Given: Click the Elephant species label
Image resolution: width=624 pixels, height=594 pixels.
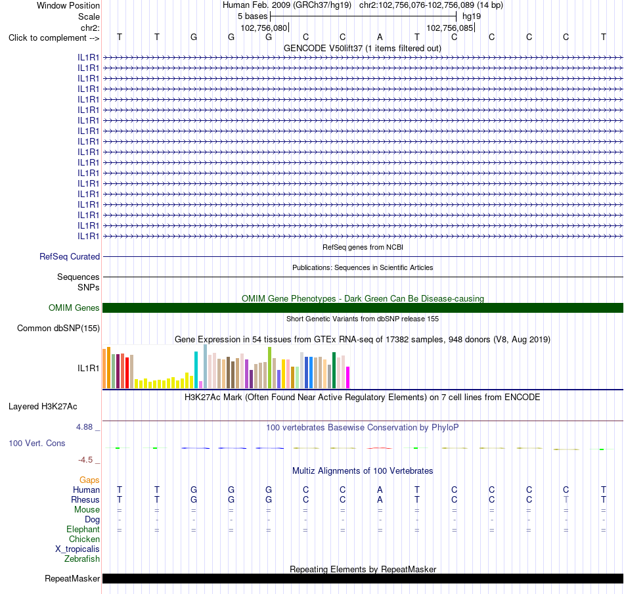Looking at the screenshot, I should pos(83,529).
